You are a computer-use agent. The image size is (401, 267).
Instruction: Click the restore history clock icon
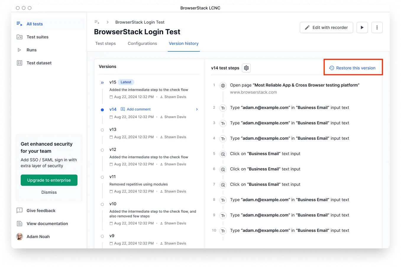pos(332,68)
